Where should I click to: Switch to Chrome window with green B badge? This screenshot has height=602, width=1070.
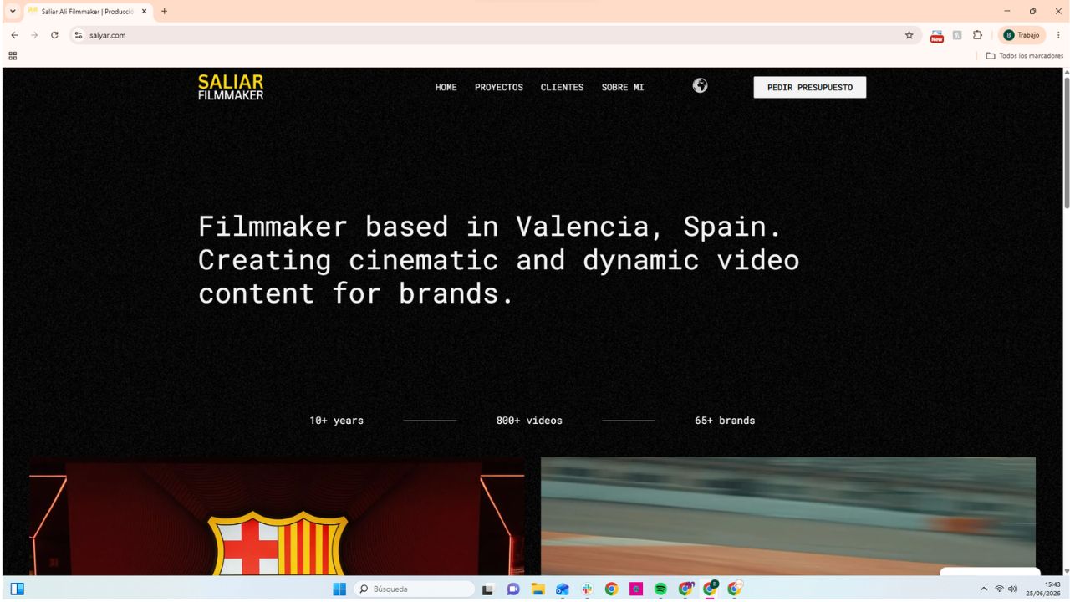tap(710, 589)
